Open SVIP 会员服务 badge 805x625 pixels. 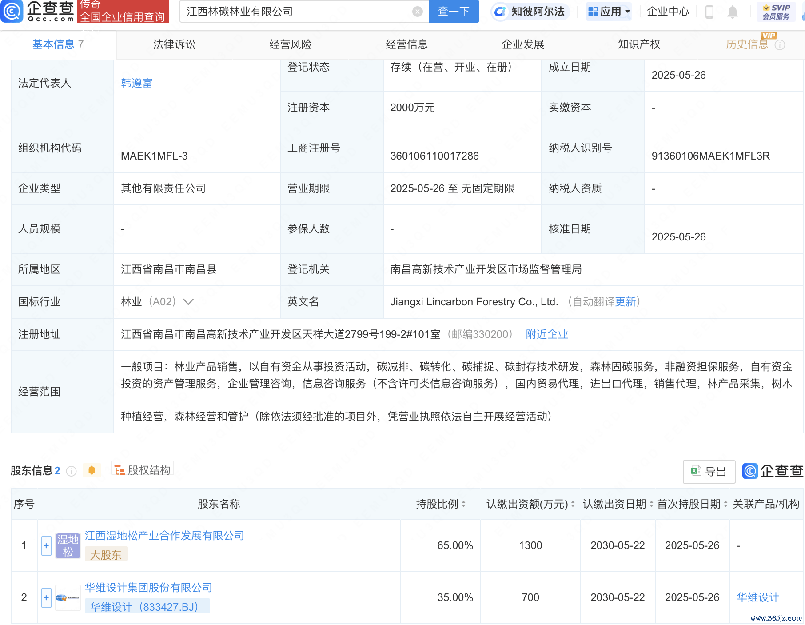pos(776,12)
